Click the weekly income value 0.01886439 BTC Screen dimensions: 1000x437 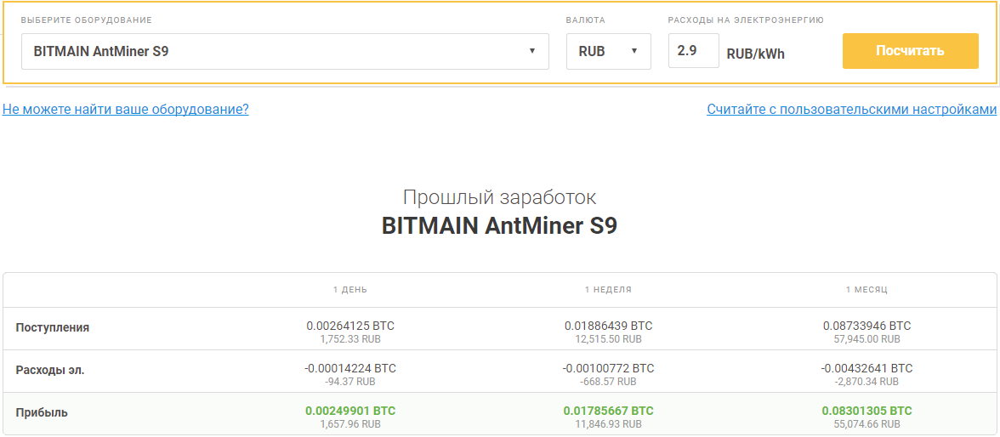click(x=608, y=326)
